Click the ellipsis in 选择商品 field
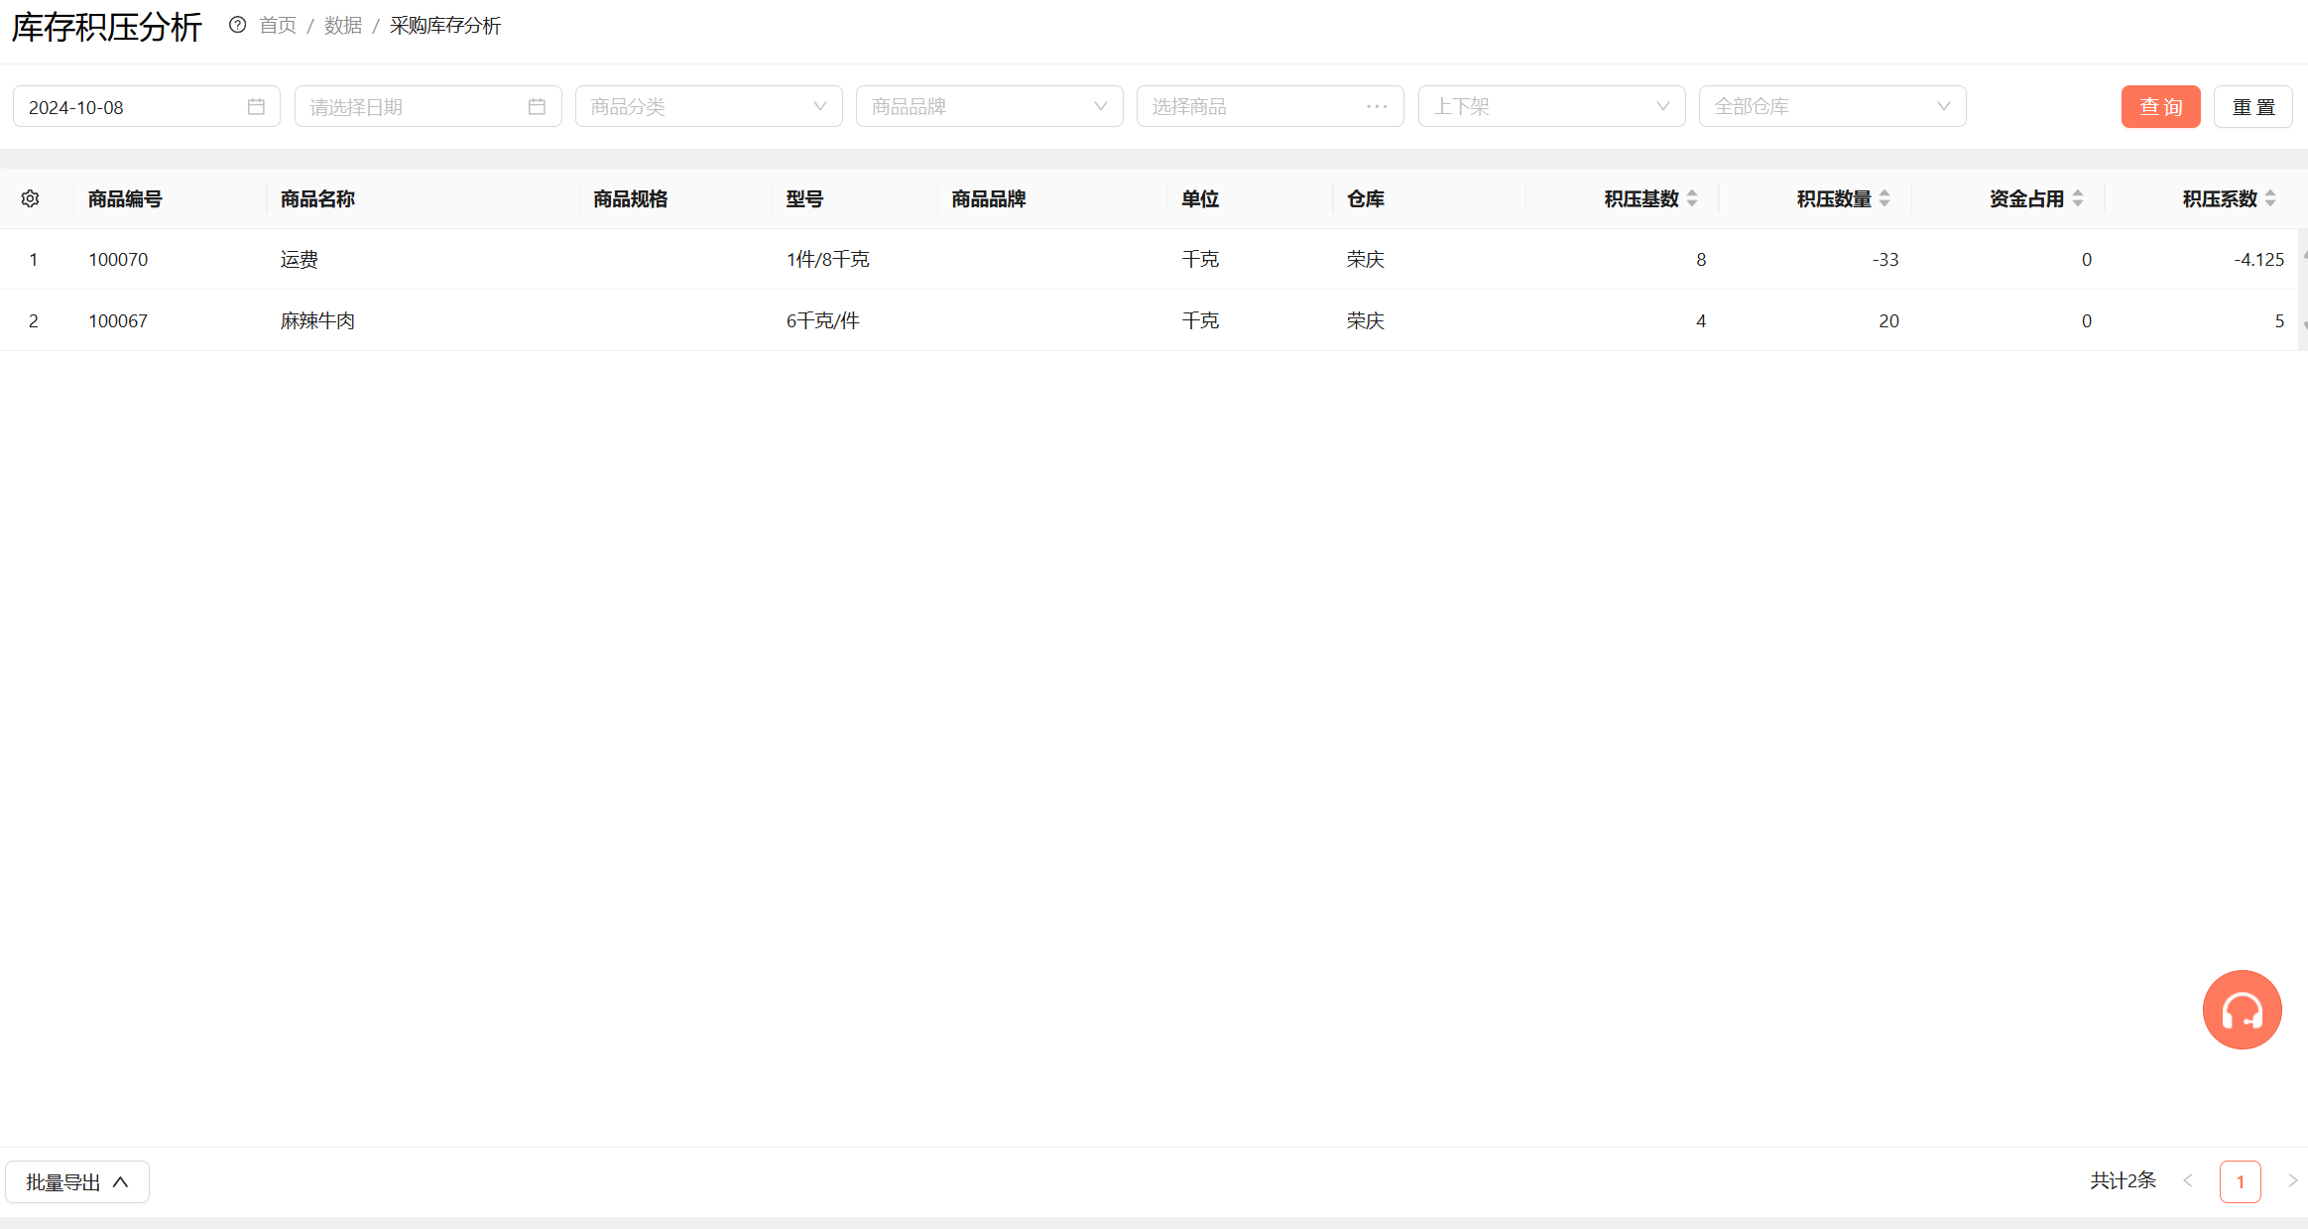The width and height of the screenshot is (2308, 1229). click(x=1377, y=106)
